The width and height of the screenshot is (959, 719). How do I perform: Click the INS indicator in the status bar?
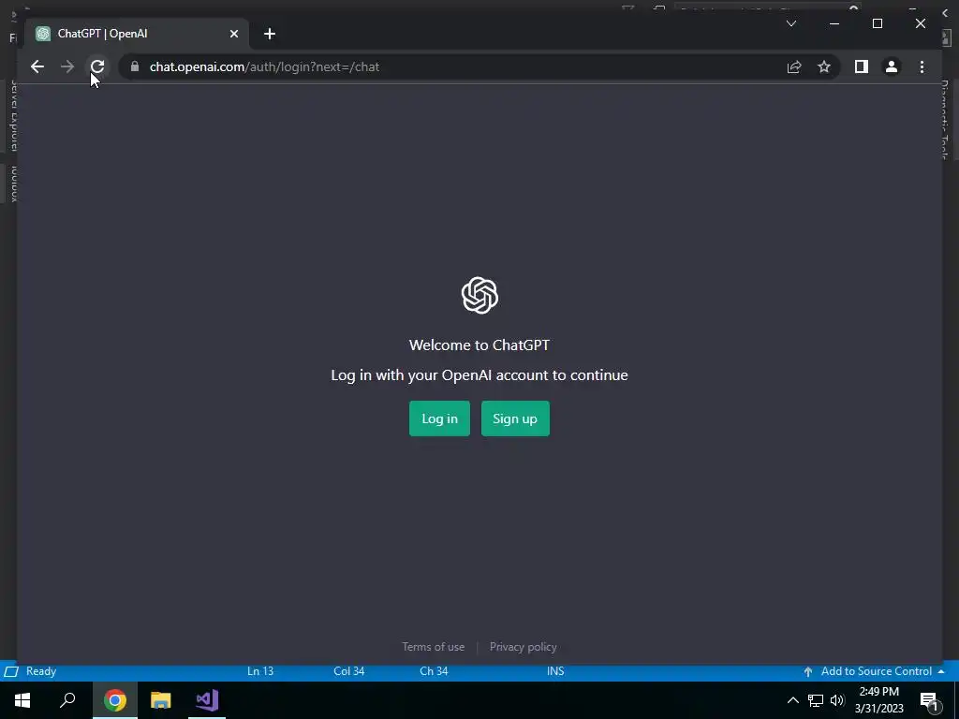[x=555, y=671]
